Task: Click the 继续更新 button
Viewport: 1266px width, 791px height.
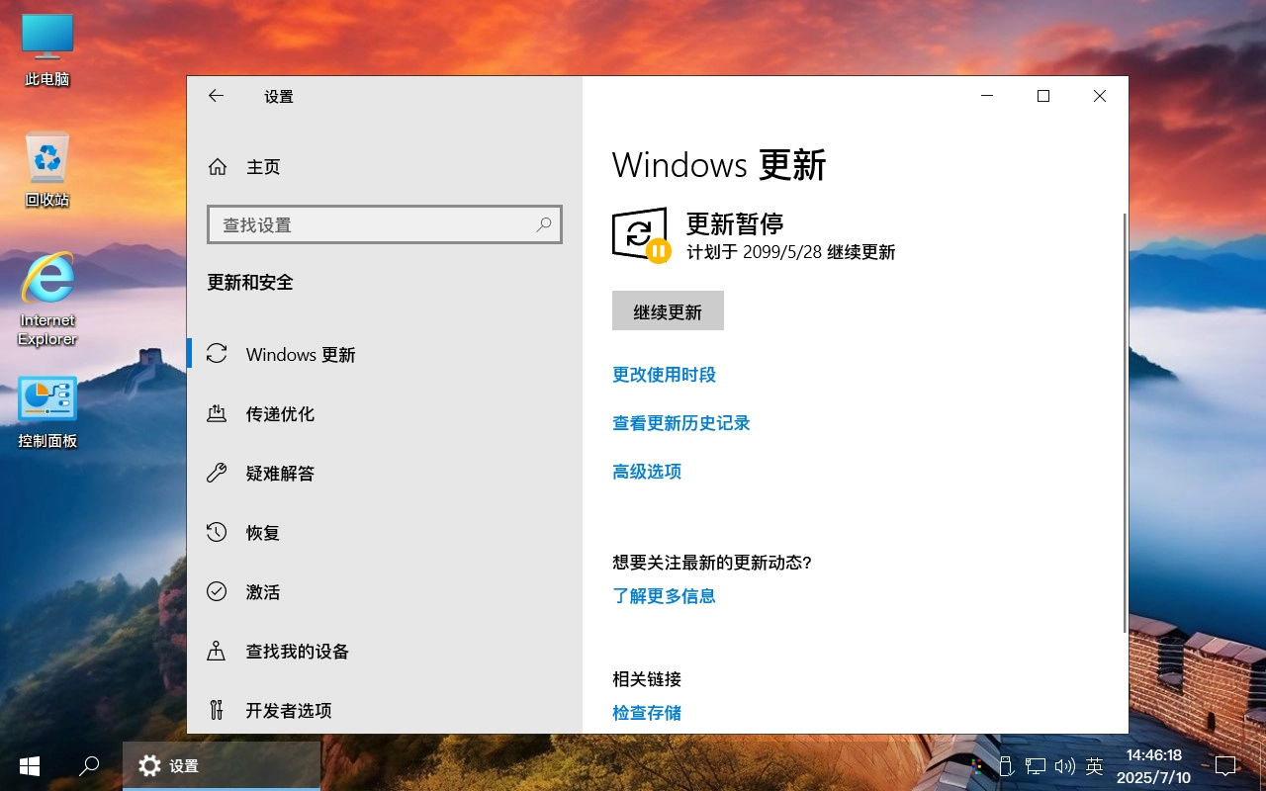Action: coord(668,310)
